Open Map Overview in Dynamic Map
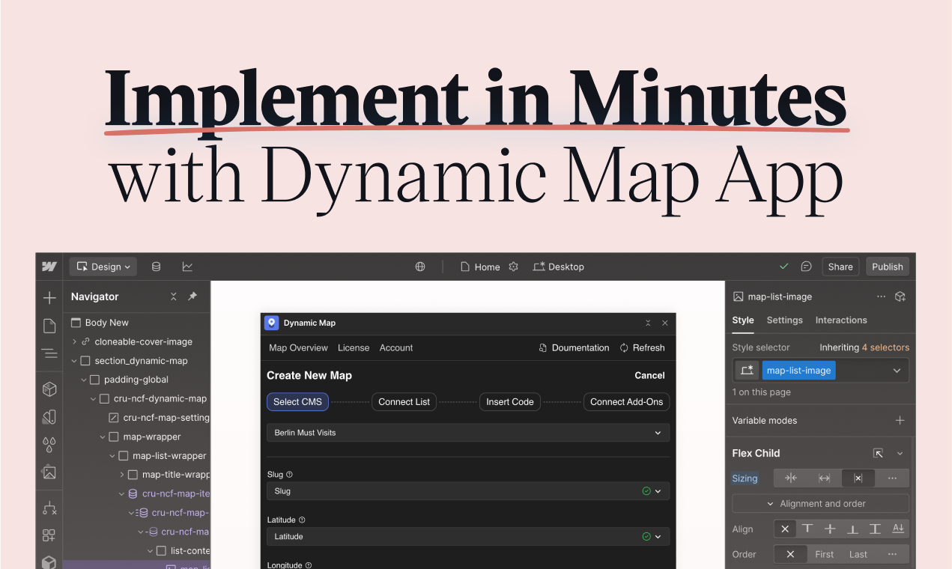 [298, 347]
